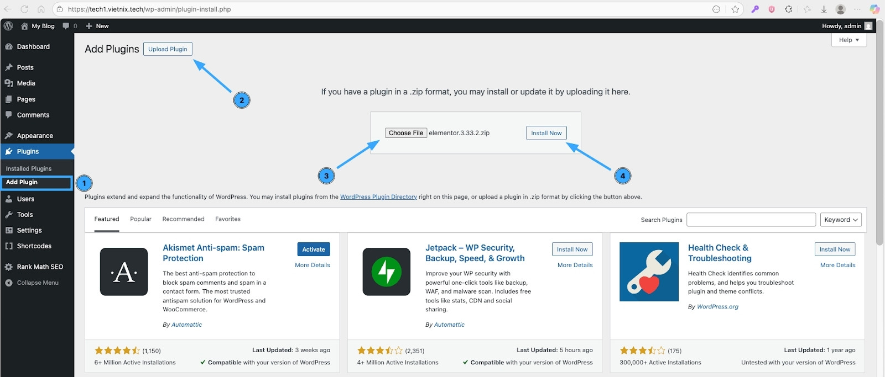Screen dimensions: 885x377
Task: Open the browser profile avatar
Action: click(841, 9)
